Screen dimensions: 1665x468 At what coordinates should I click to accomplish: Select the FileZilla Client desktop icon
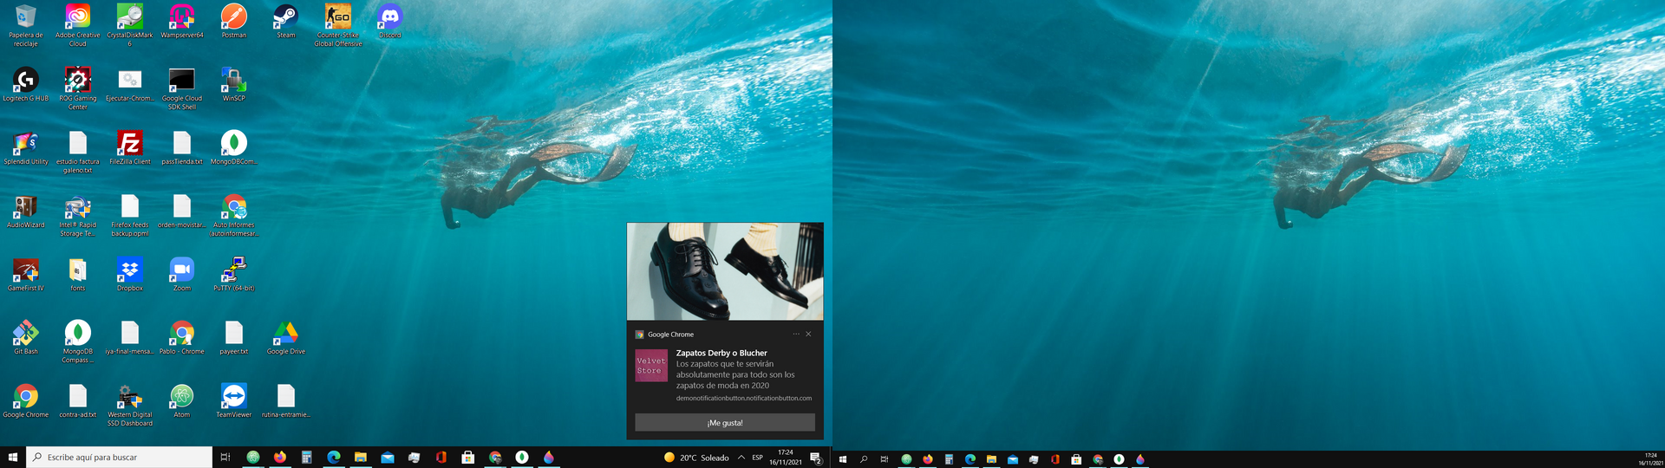129,146
